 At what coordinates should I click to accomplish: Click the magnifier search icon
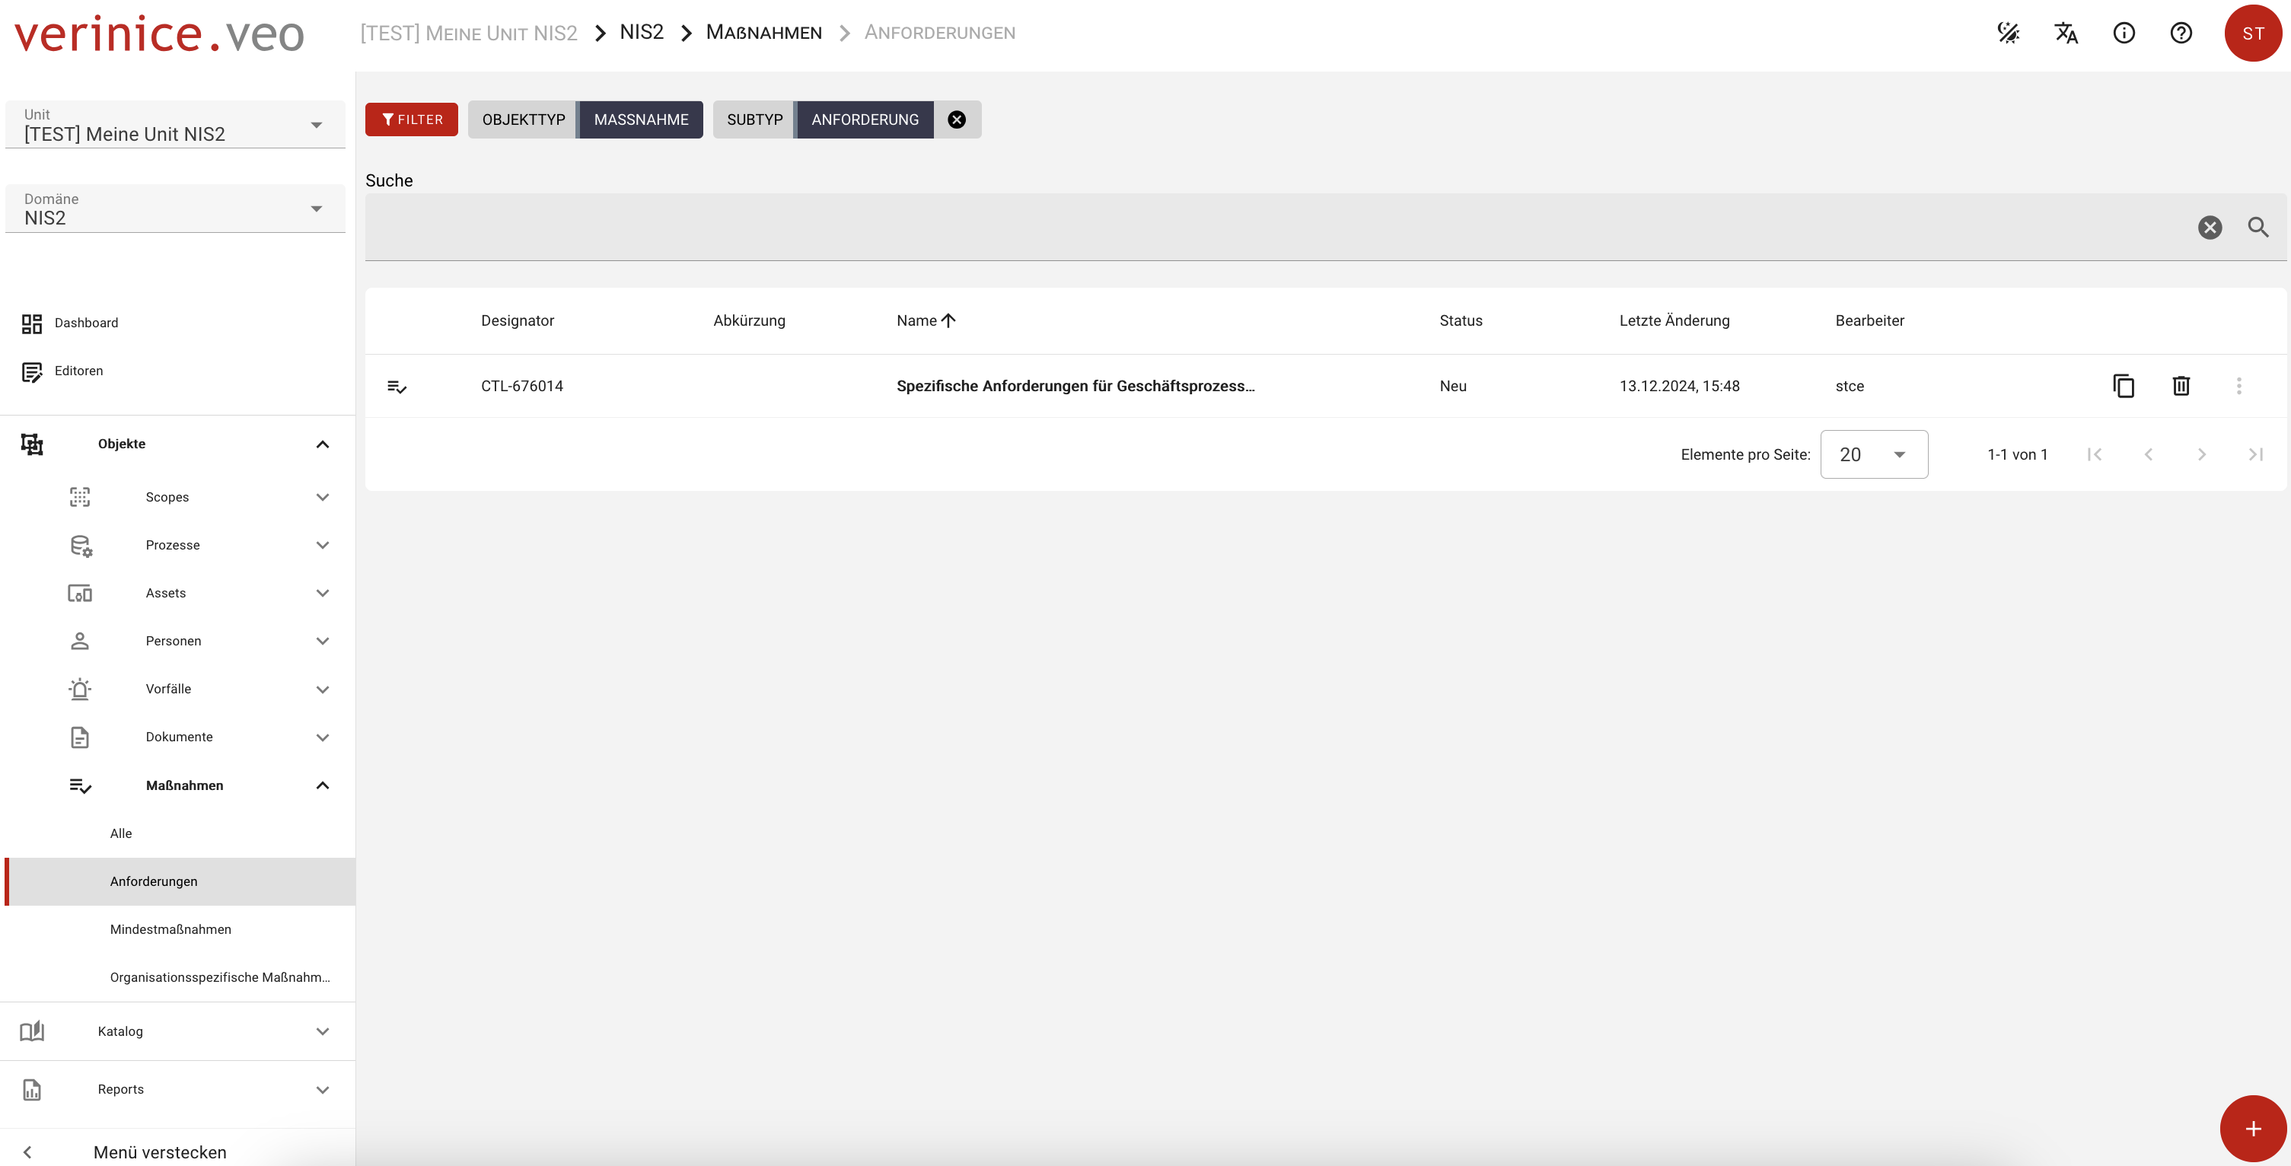(x=2258, y=227)
